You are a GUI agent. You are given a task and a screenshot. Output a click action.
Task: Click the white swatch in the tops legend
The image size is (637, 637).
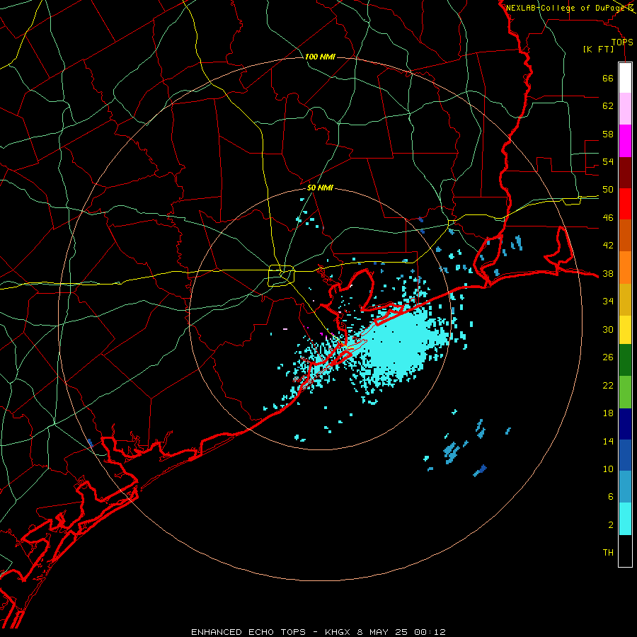coord(625,78)
